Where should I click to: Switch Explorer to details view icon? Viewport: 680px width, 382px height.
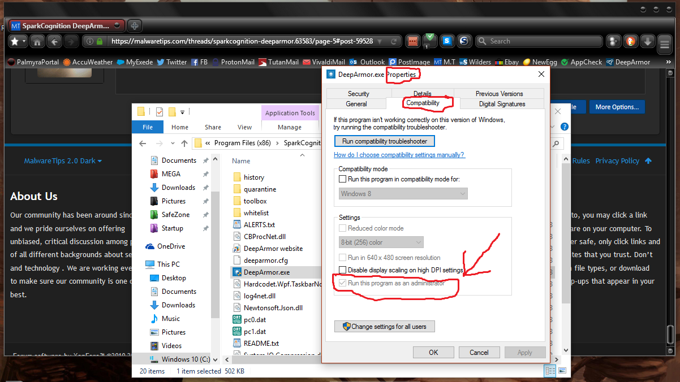pos(550,371)
